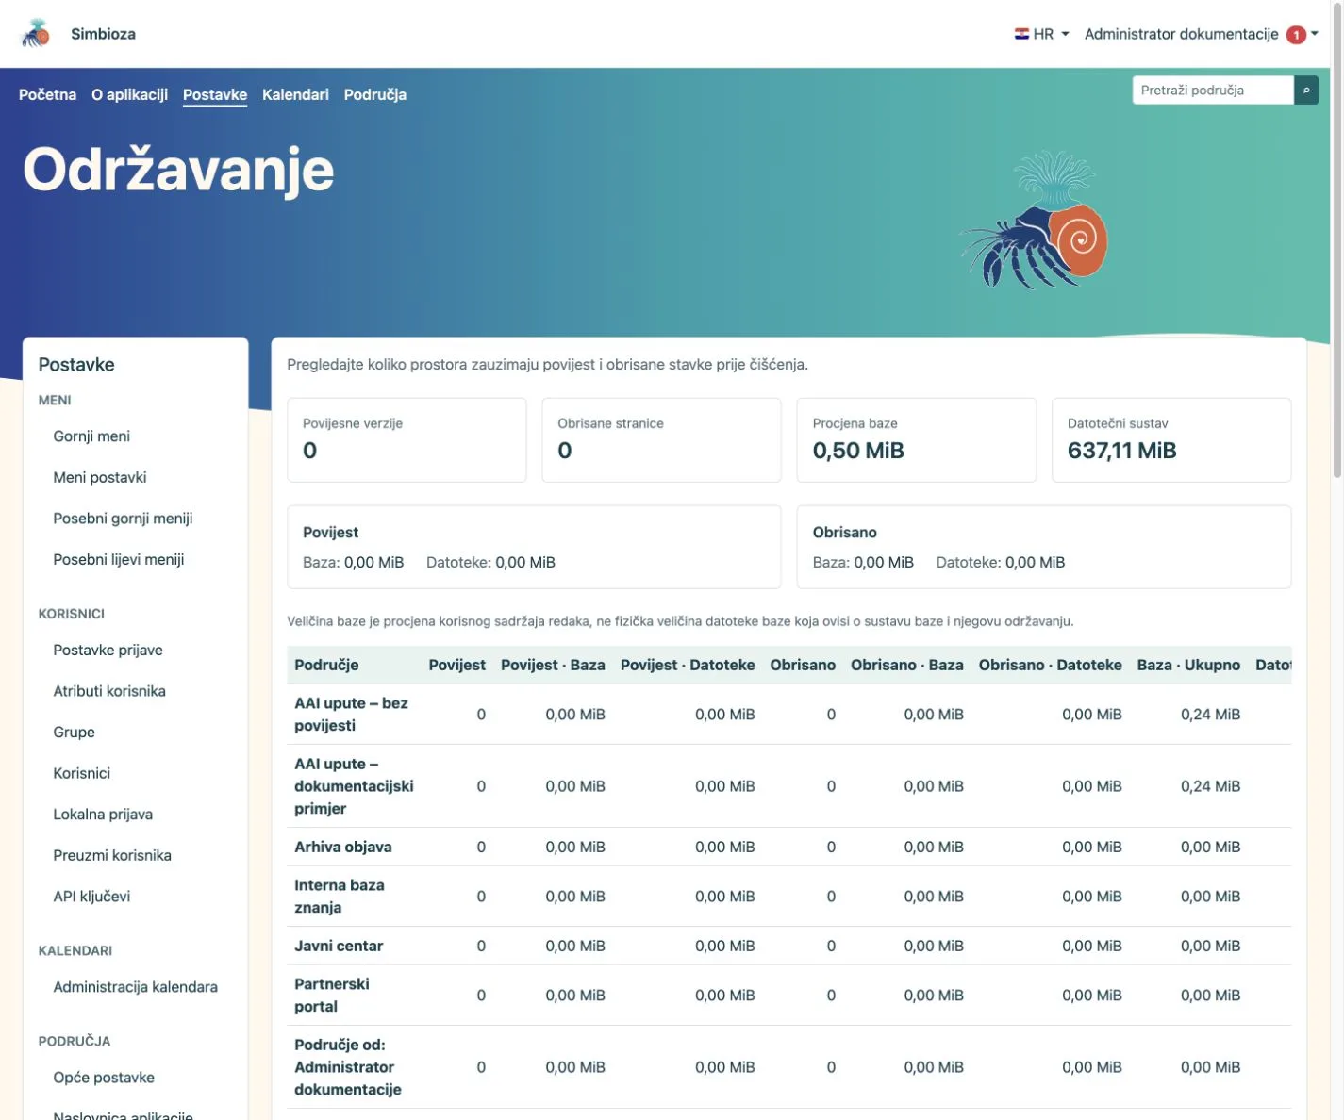Click 'AAI upute – dokumentacijski primjer' row

[789, 786]
